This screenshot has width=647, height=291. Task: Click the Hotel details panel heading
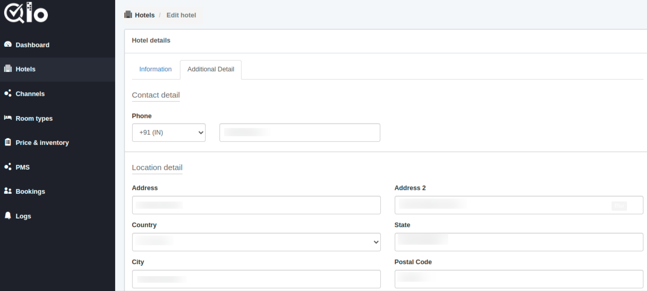coord(151,41)
